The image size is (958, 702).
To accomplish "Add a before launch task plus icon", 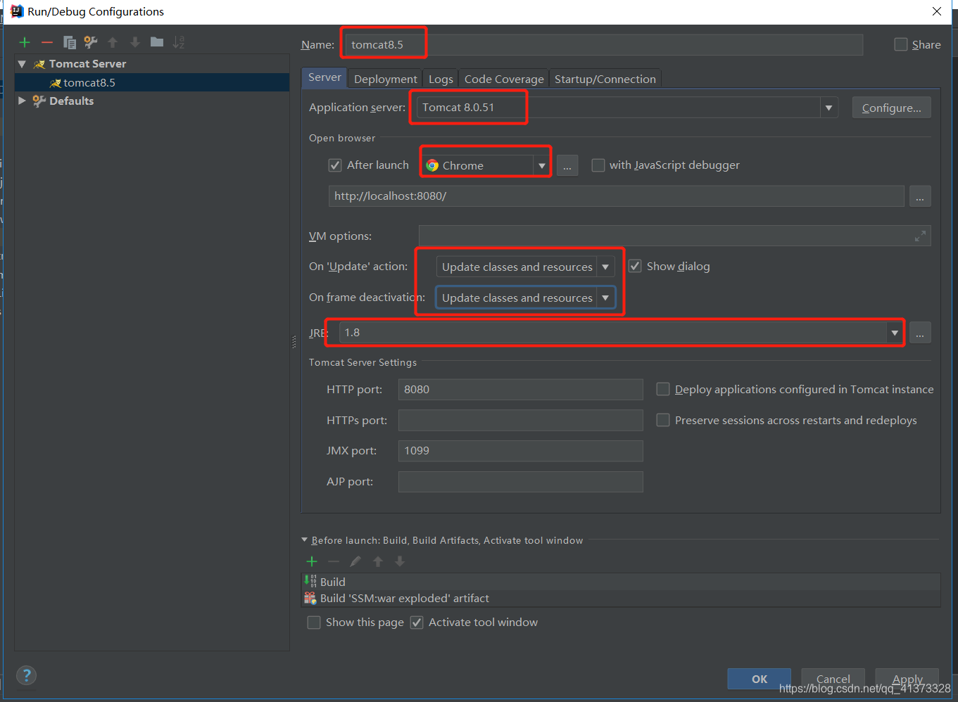I will pos(312,561).
